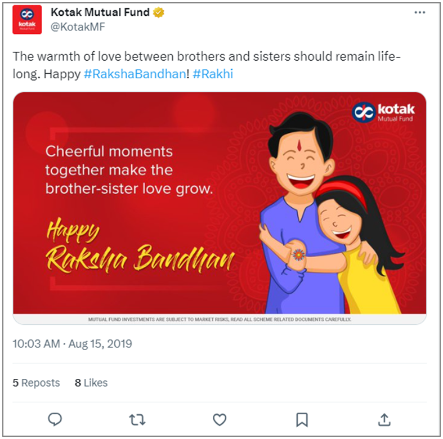Click the share upload icon
This screenshot has width=443, height=439.
coord(384,419)
